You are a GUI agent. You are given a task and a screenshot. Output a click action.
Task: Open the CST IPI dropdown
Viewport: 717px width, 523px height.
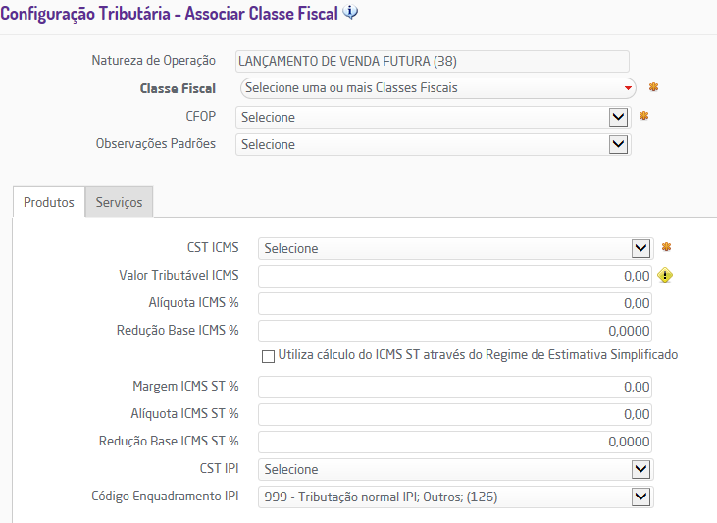[455, 469]
